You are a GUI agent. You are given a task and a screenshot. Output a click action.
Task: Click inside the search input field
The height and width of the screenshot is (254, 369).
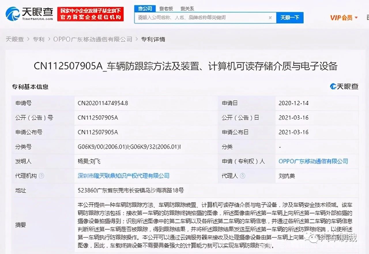point(202,18)
